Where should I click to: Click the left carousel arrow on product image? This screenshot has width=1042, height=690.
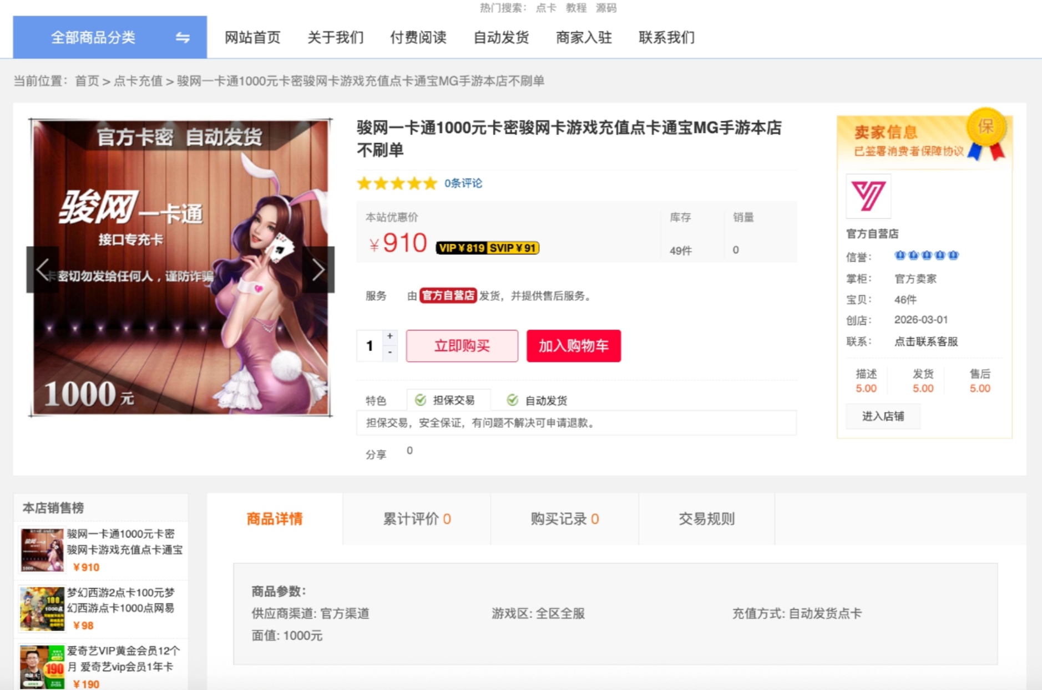44,269
